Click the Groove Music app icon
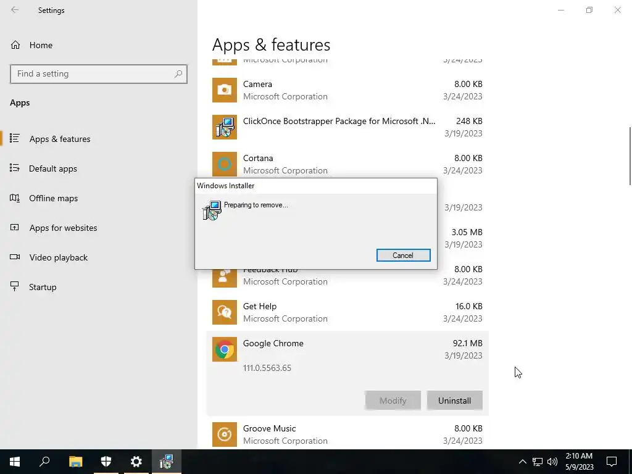 (225, 434)
